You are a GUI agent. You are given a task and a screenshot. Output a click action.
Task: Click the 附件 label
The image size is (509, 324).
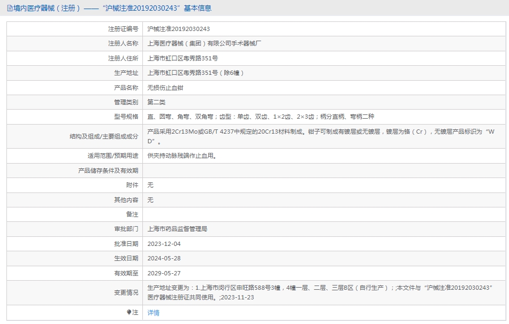click(132, 185)
